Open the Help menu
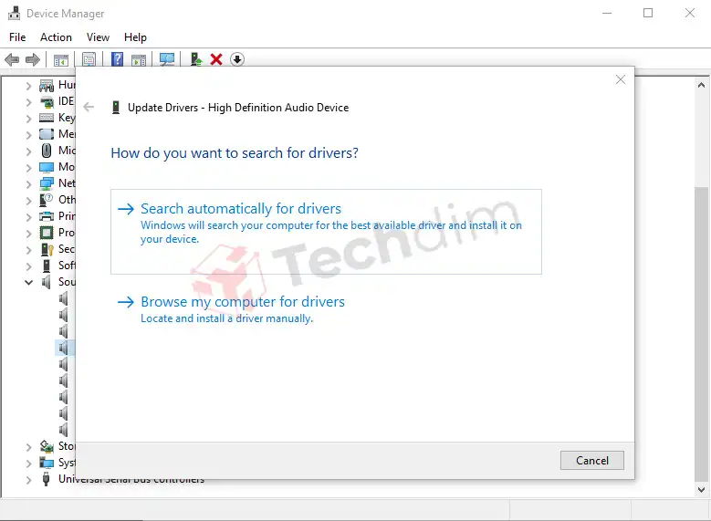This screenshot has width=711, height=521. point(135,37)
